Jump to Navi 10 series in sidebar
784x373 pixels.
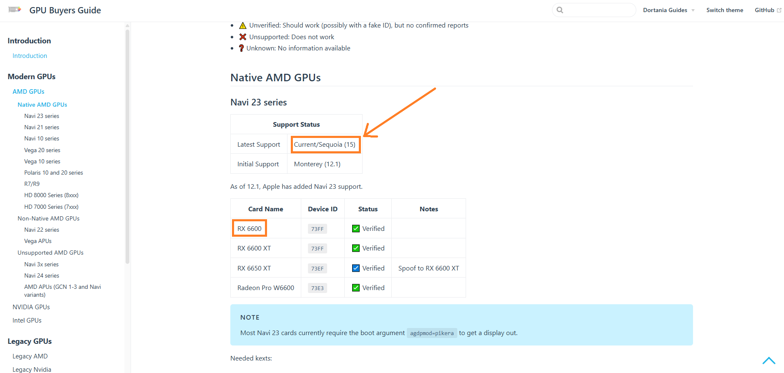[x=42, y=138]
